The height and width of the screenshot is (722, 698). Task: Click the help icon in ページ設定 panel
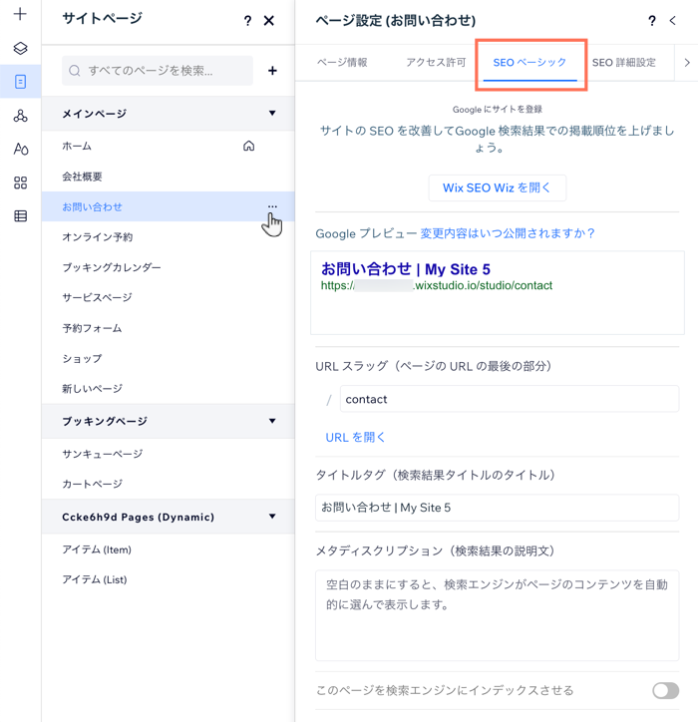[651, 20]
